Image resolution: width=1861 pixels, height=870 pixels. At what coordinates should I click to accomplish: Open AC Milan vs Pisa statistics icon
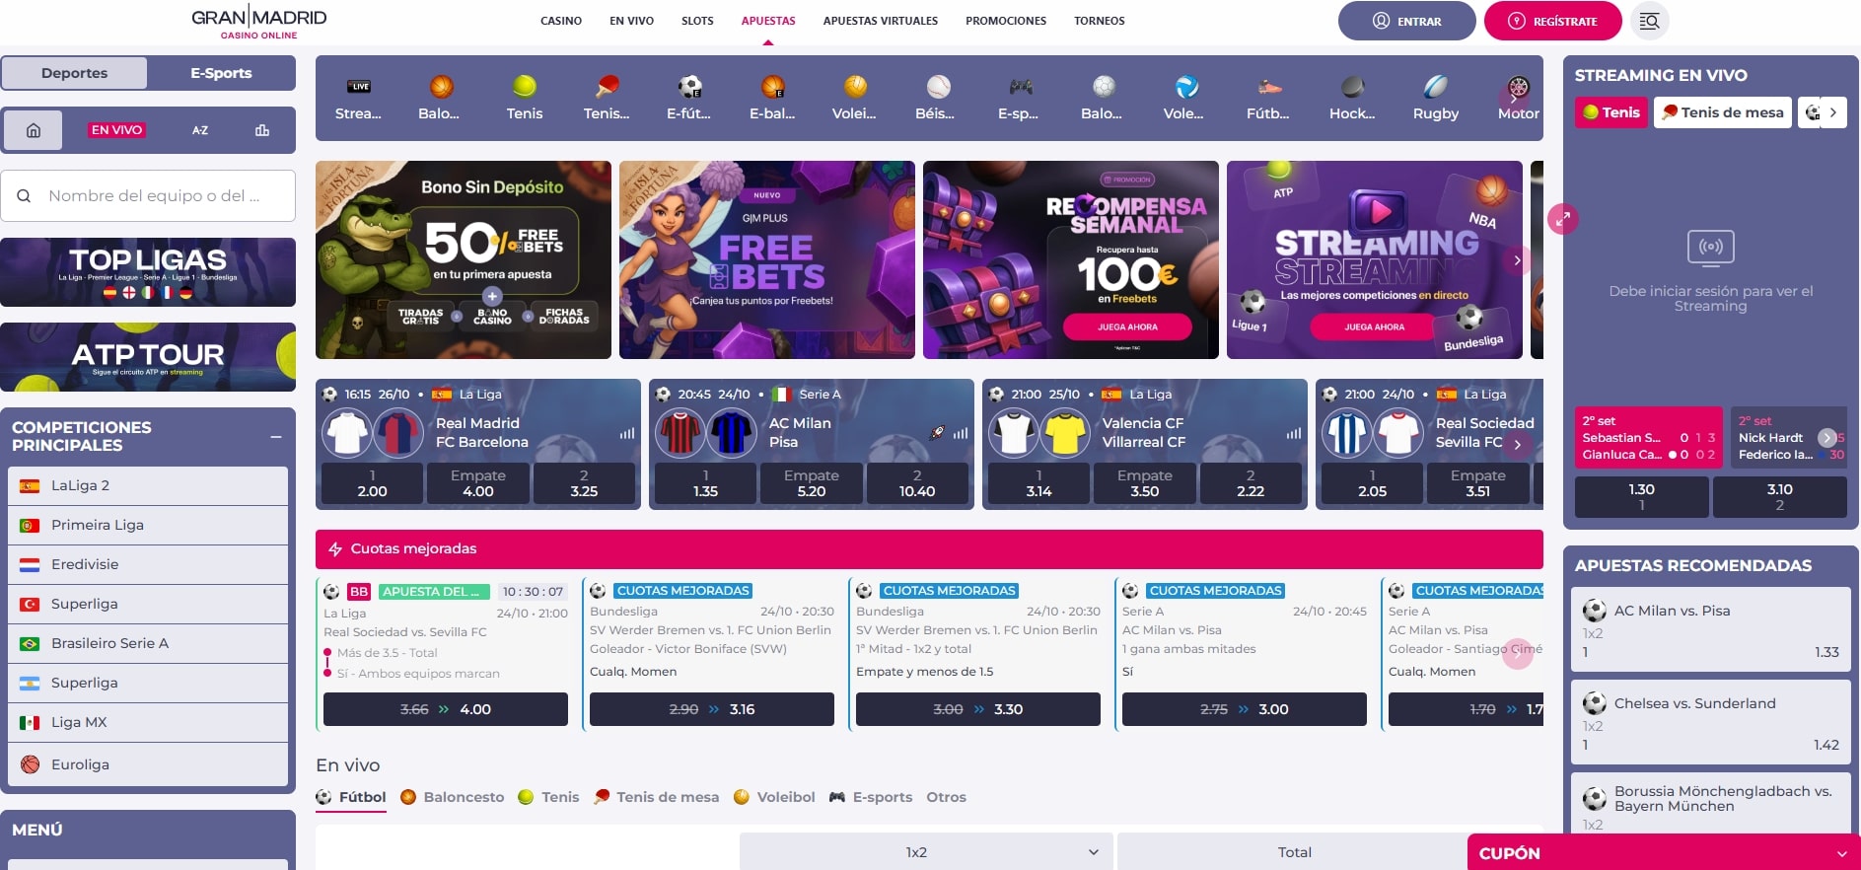pos(961,433)
